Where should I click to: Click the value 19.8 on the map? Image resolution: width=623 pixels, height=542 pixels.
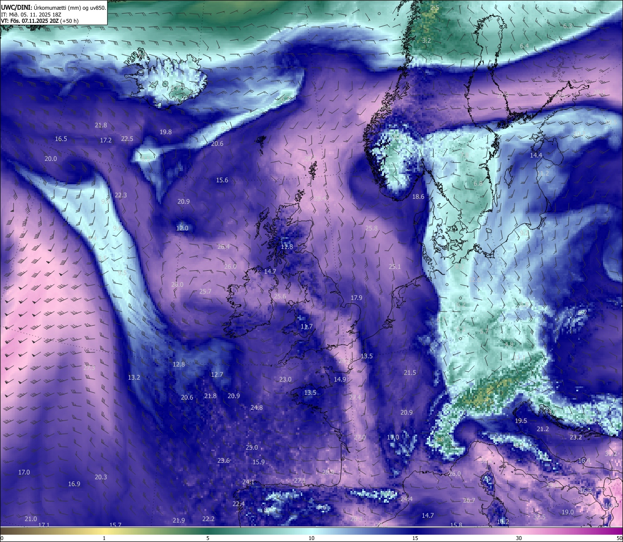165,132
